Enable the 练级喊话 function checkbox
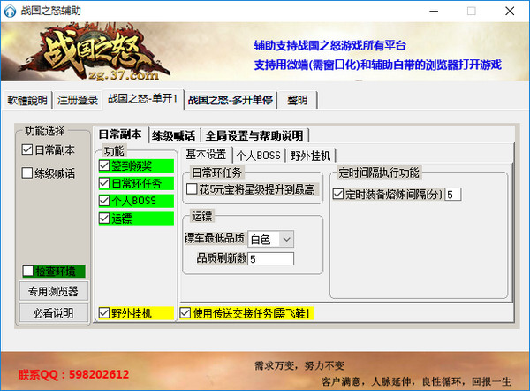This screenshot has width=530, height=391. click(27, 173)
